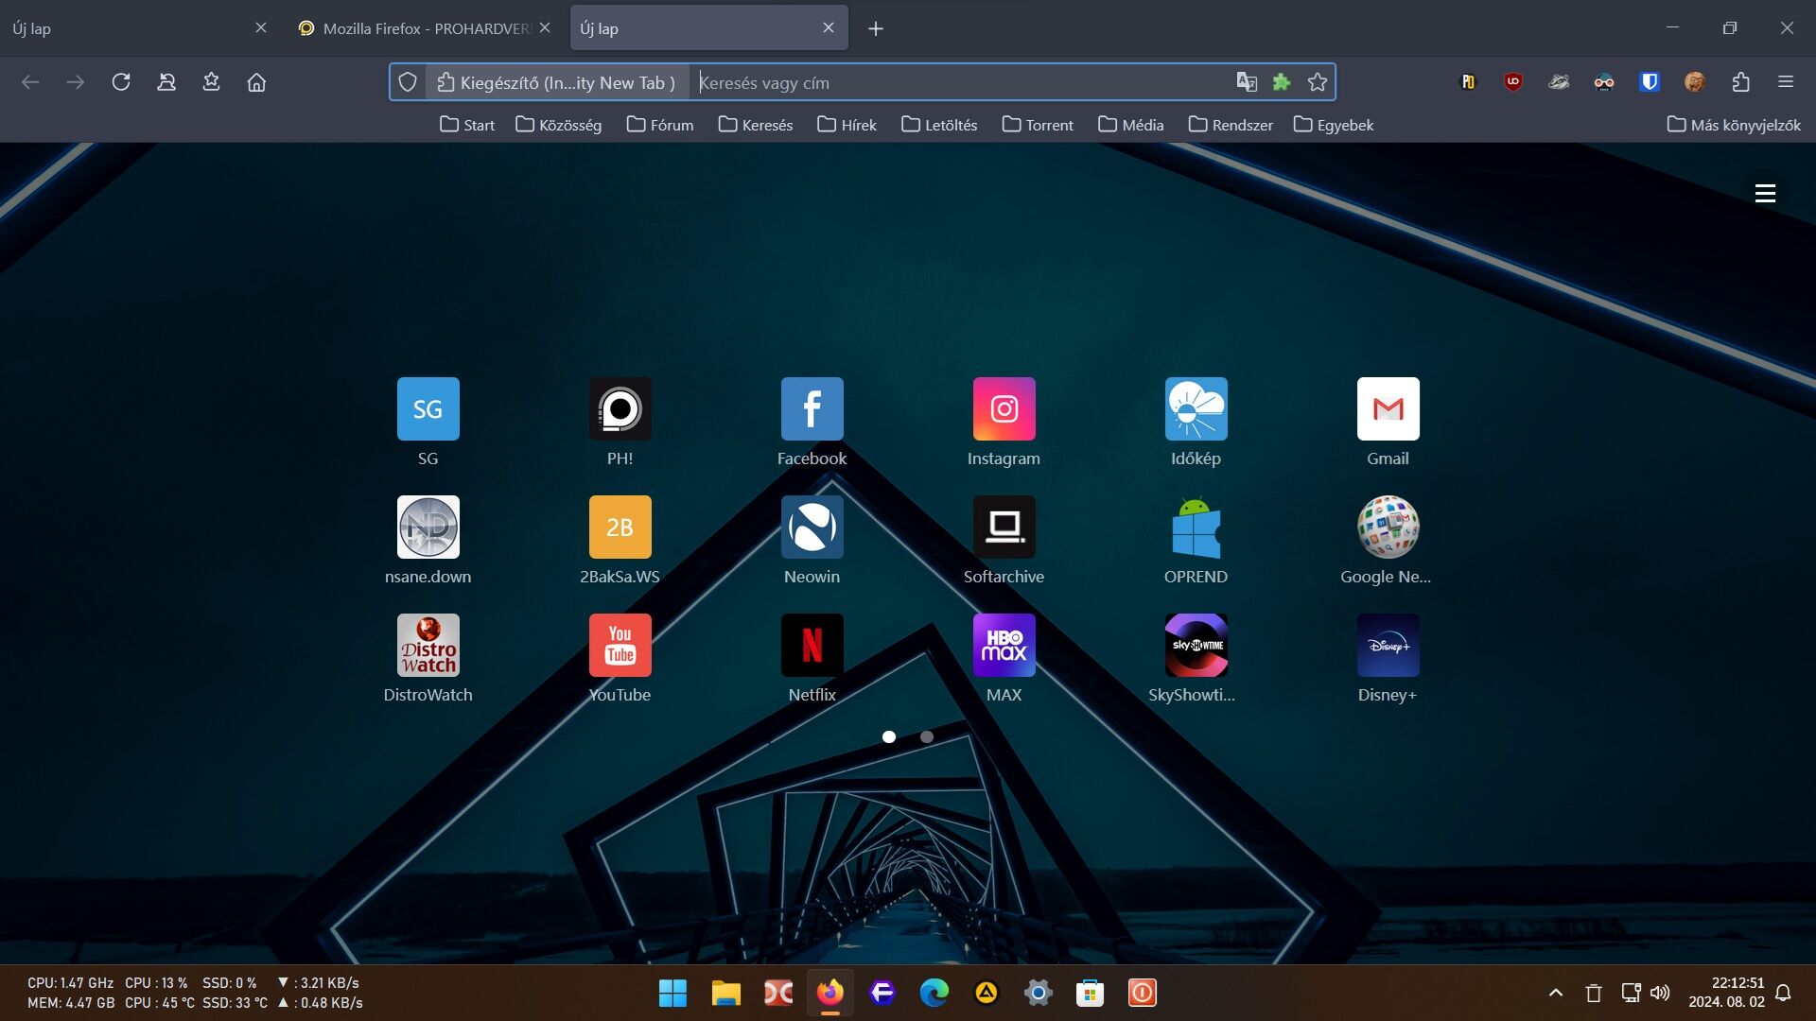Open the Instagram shortcut
The width and height of the screenshot is (1816, 1021).
tap(1004, 409)
